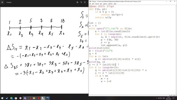The width and height of the screenshot is (177, 100).
Task: Open the notification center icon
Action: (x=173, y=98)
